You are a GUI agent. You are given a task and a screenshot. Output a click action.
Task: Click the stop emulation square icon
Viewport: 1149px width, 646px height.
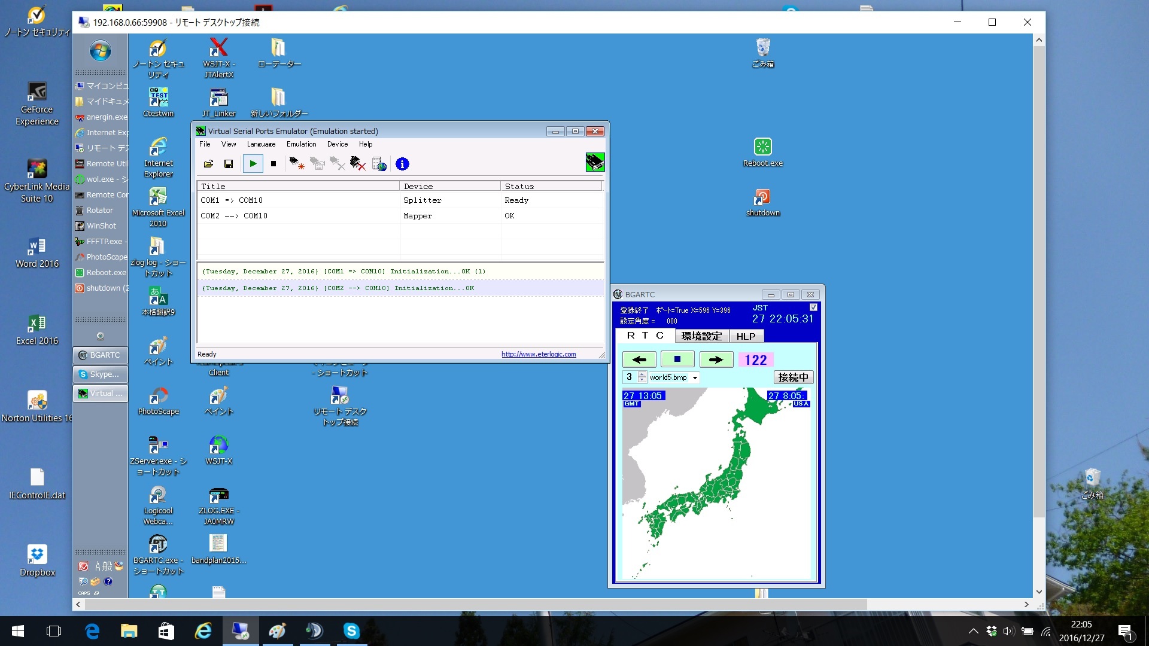click(273, 164)
